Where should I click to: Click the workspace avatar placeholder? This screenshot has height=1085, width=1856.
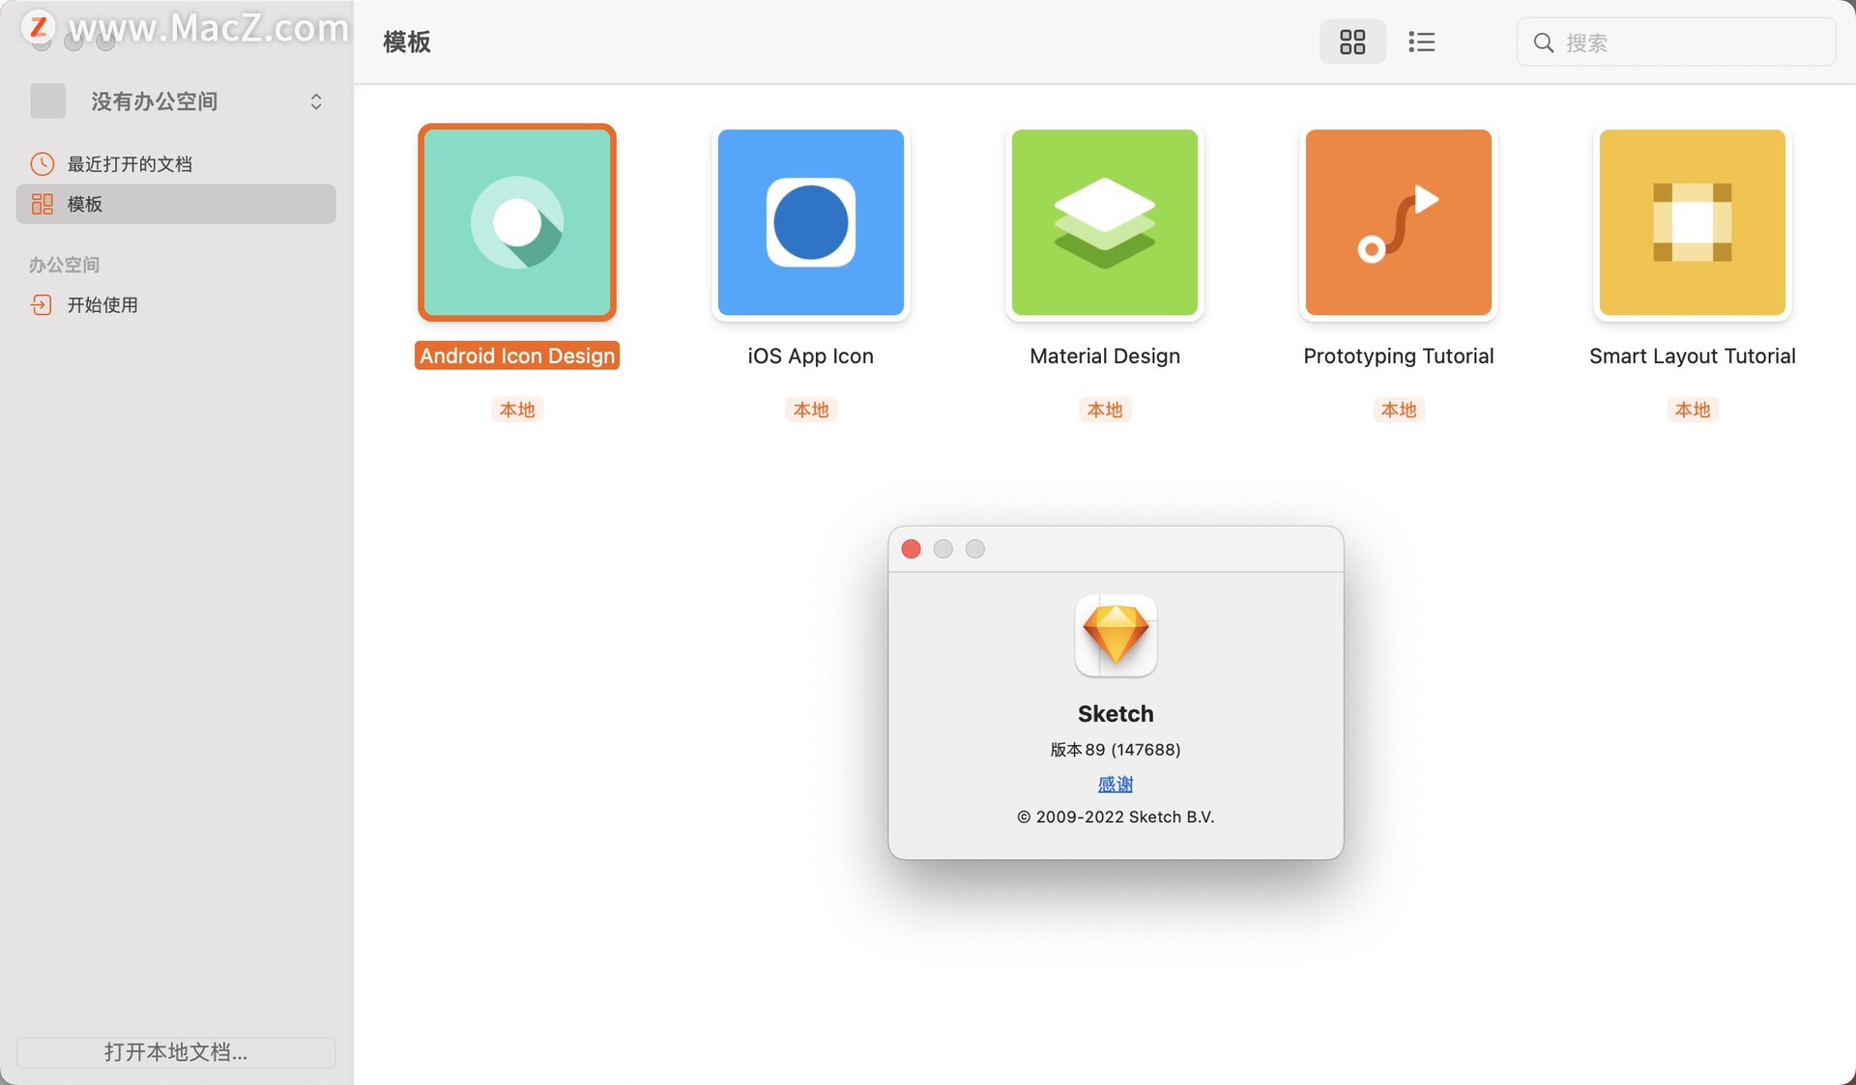[47, 101]
